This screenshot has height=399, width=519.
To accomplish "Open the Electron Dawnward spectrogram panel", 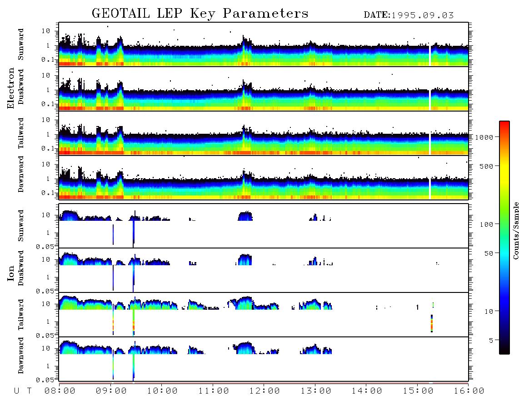I will tap(264, 178).
